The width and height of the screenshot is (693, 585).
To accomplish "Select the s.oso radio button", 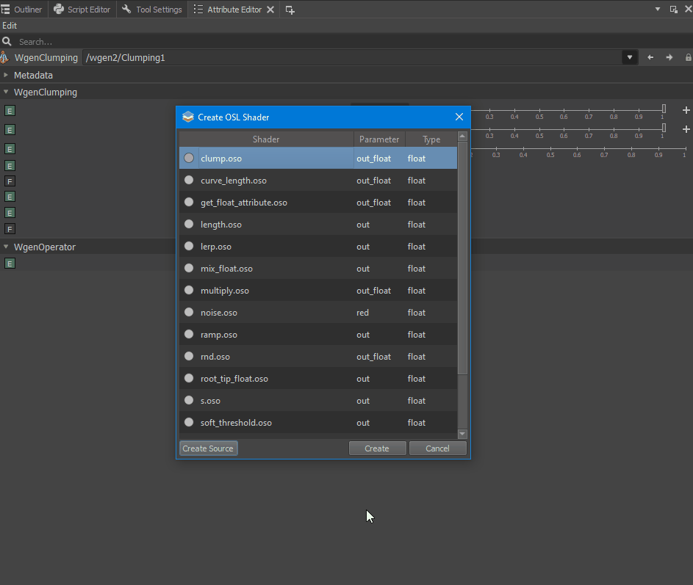I will tap(189, 401).
